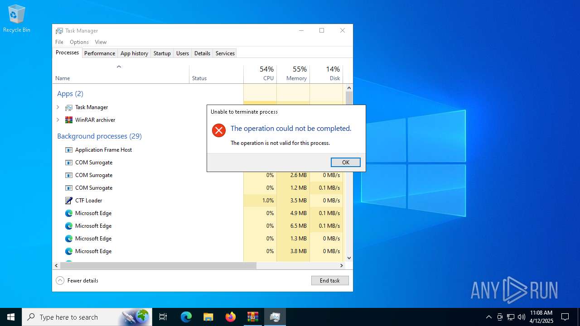Click the WinRAR archiver row icon
The height and width of the screenshot is (326, 580).
(69, 120)
